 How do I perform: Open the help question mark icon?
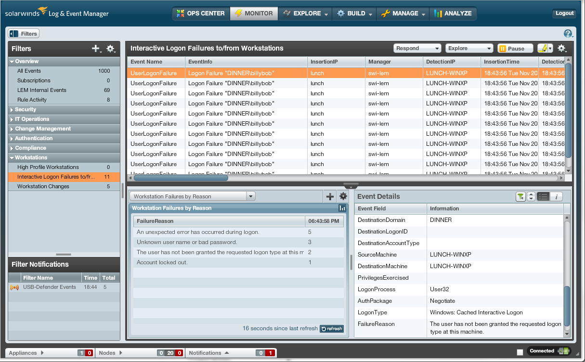(568, 33)
